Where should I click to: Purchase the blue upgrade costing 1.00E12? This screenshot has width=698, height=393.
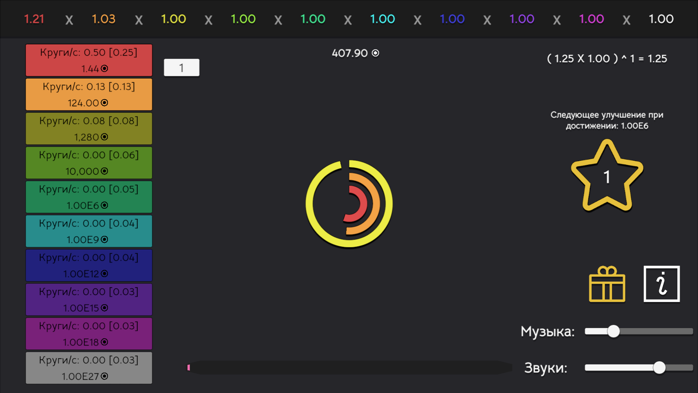[x=89, y=265]
